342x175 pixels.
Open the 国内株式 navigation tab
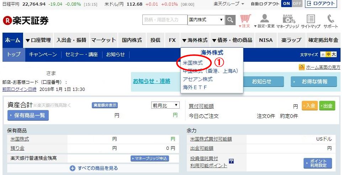click(132, 40)
